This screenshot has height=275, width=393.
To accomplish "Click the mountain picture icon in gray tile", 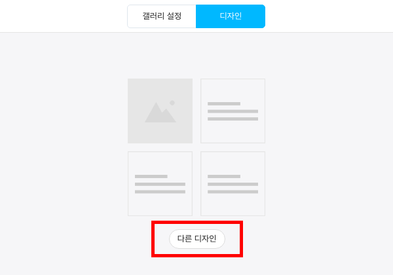I will 160,112.
